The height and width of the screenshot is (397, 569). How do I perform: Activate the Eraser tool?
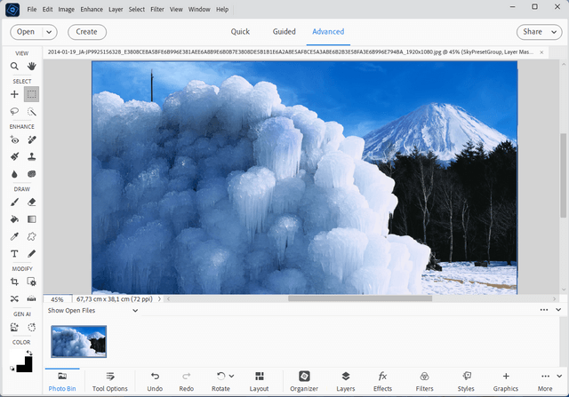(32, 202)
